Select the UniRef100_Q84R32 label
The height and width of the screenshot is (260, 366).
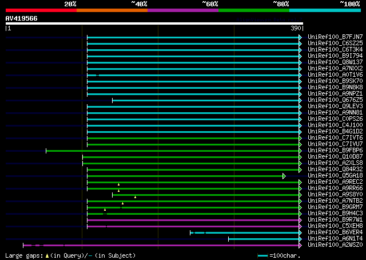(x=335, y=170)
